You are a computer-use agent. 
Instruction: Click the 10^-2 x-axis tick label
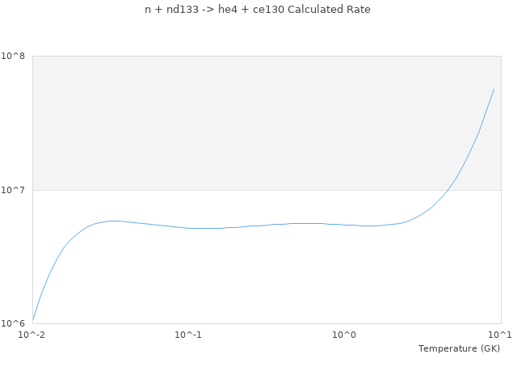coord(32,335)
